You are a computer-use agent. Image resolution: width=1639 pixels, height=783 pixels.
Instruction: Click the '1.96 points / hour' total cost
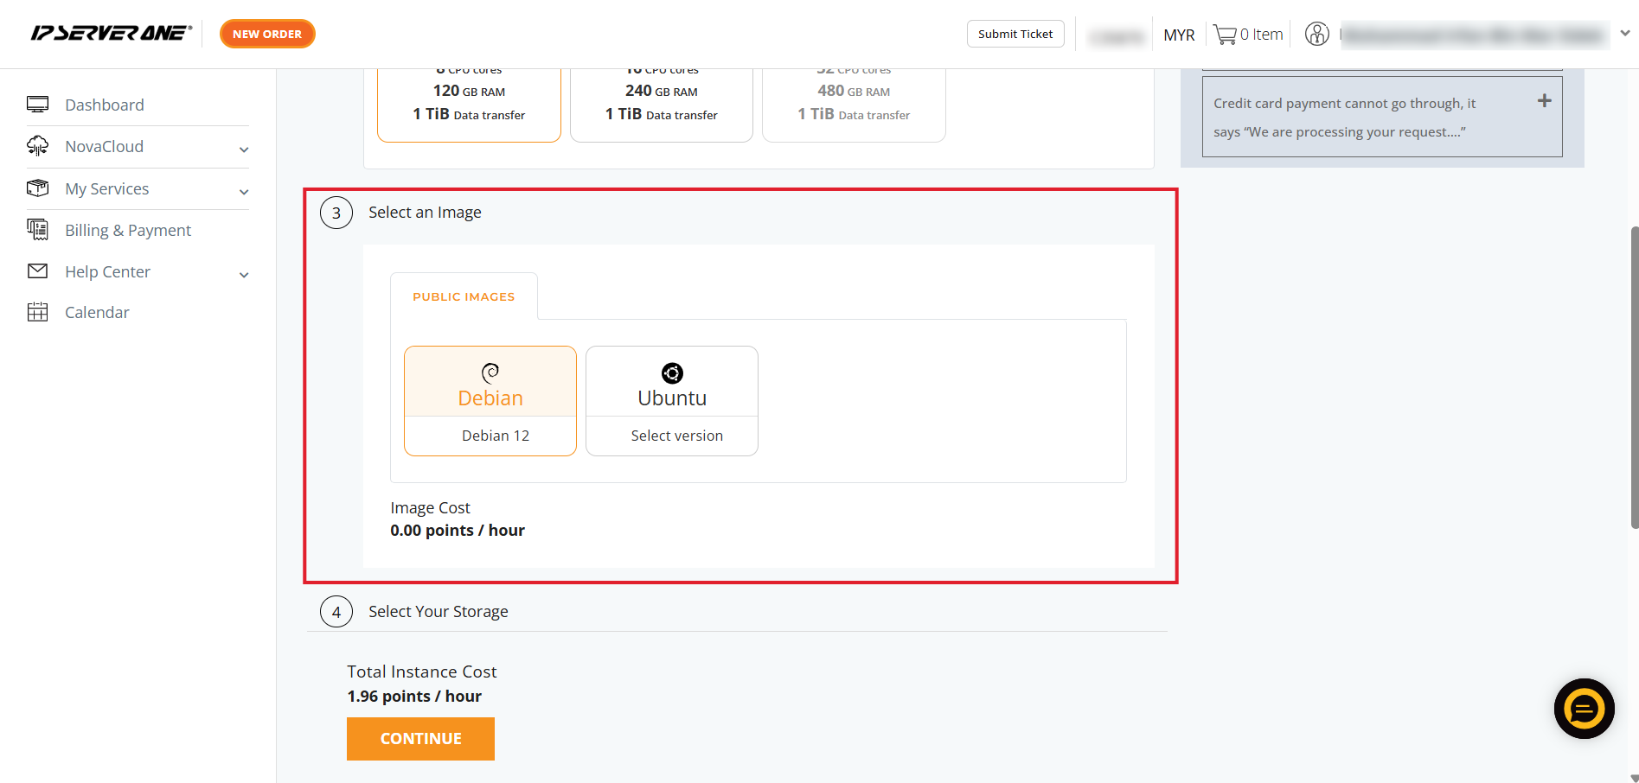pyautogui.click(x=414, y=697)
